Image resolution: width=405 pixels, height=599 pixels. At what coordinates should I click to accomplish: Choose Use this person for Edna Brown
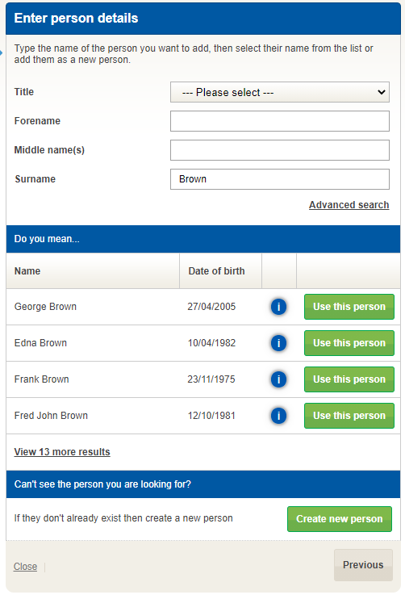[349, 343]
